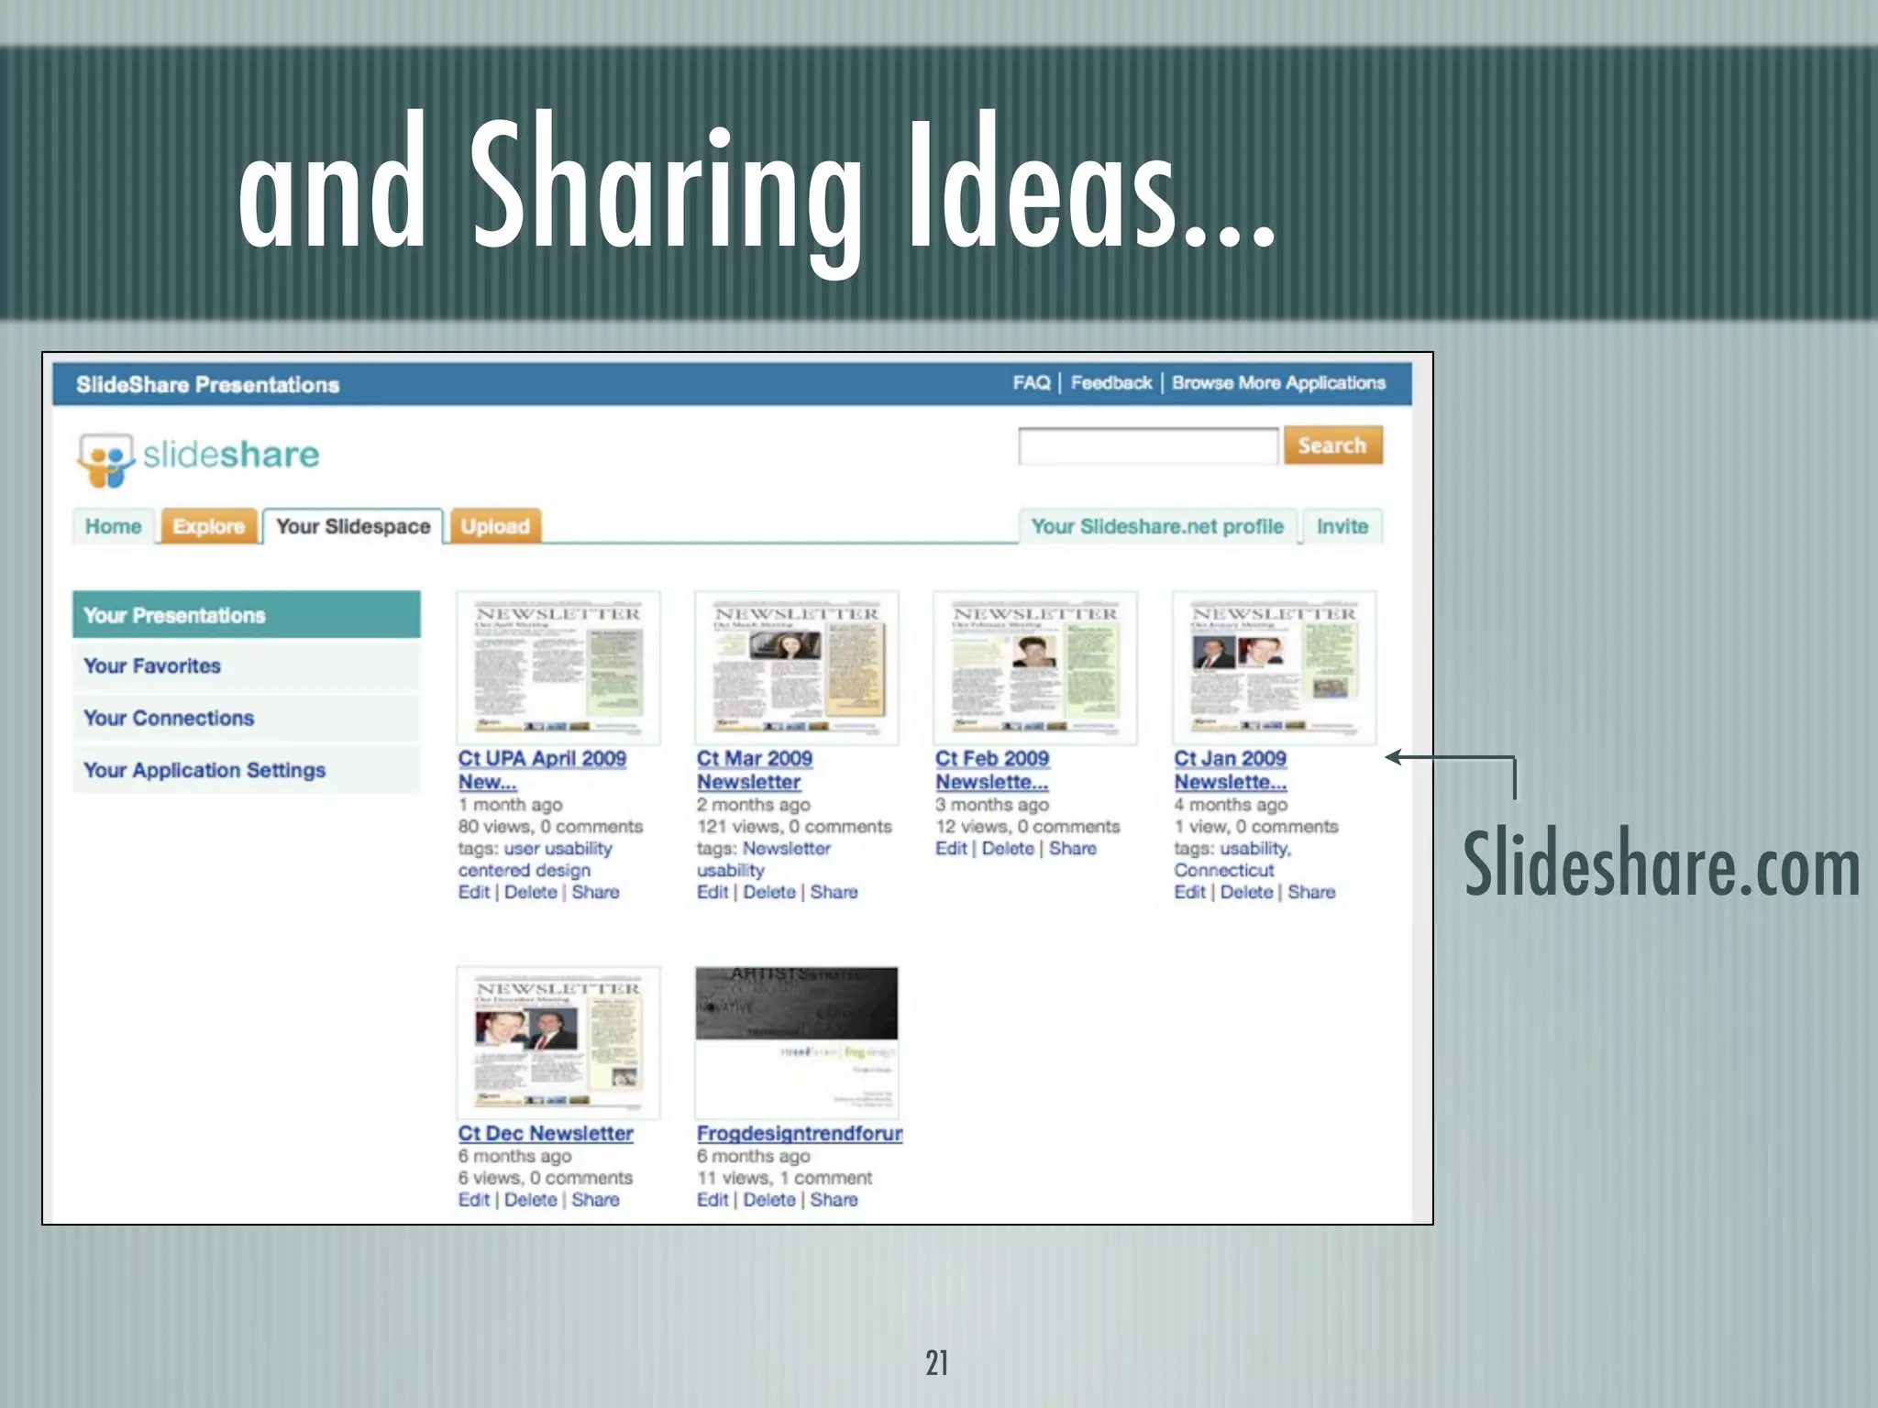The height and width of the screenshot is (1408, 1878).
Task: Open the Ct Feb 2009 Newsletter thumbnail
Action: [1035, 667]
